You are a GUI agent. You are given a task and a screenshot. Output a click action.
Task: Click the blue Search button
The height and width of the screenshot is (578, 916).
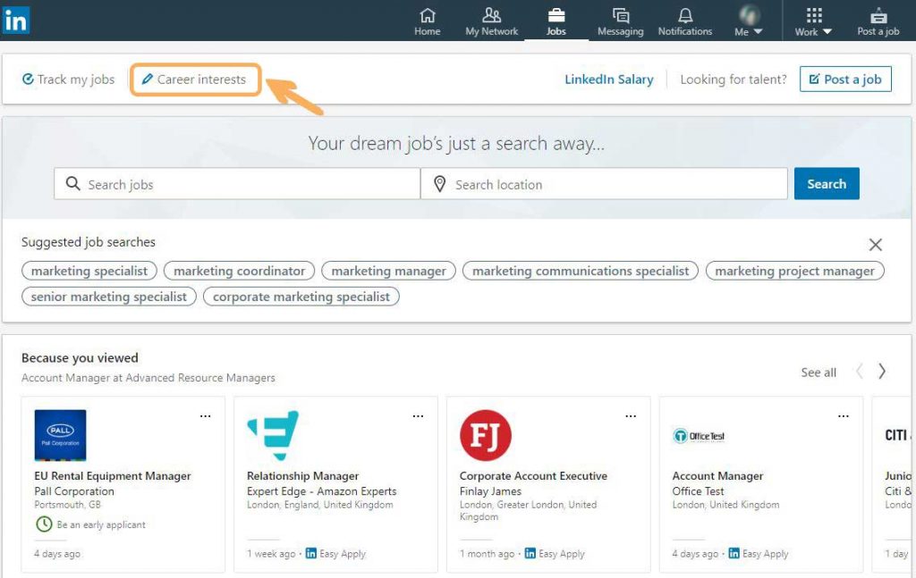tap(827, 184)
